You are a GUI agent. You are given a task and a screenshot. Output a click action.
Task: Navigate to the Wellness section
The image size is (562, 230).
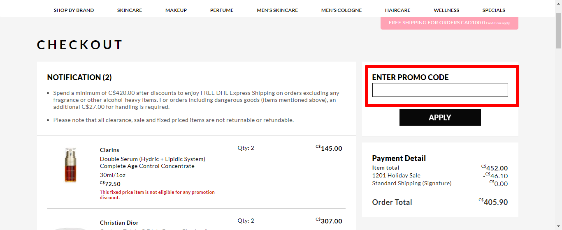446,10
